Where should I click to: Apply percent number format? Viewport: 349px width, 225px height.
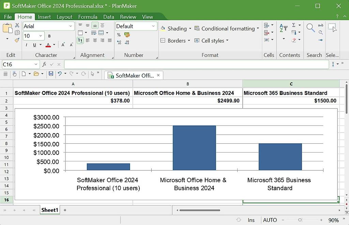(119, 35)
